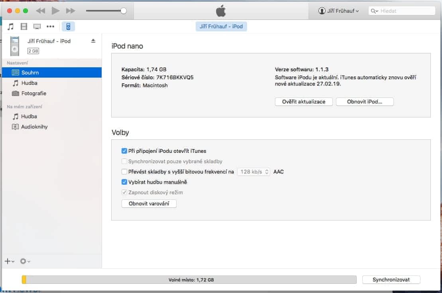Click the Hledat search field
This screenshot has width=442, height=293.
402,11
